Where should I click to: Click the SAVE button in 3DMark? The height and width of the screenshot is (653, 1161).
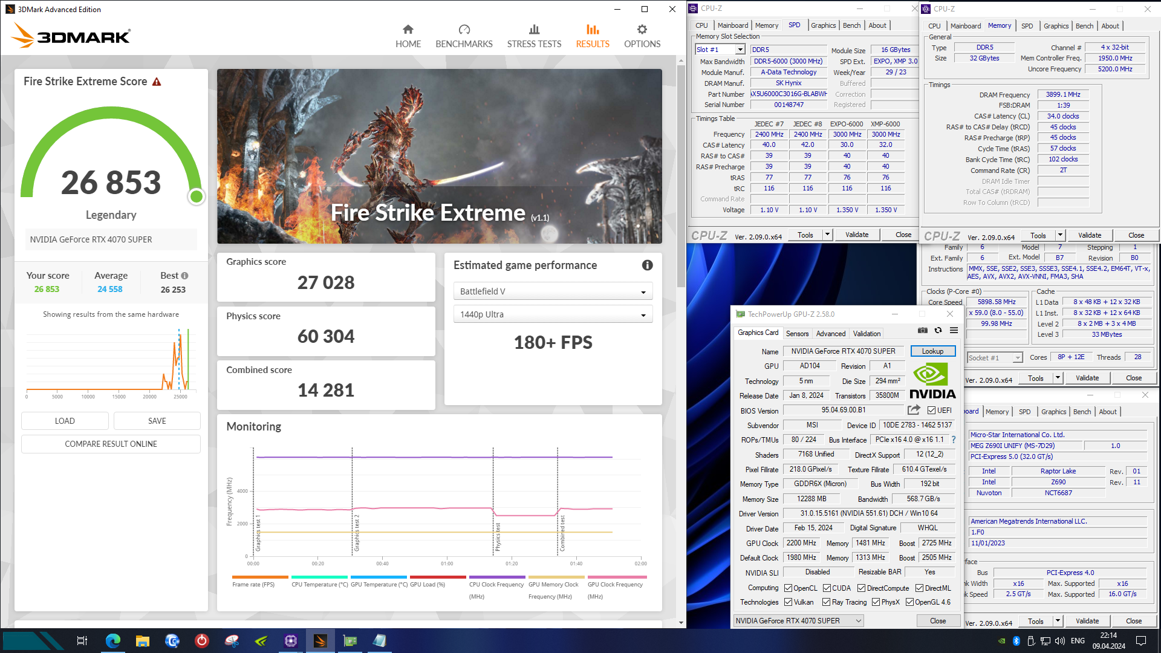tap(157, 421)
